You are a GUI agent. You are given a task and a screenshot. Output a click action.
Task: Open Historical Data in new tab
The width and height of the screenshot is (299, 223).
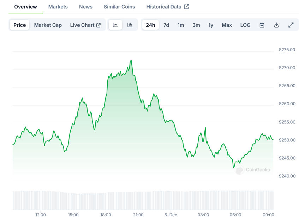point(168,7)
